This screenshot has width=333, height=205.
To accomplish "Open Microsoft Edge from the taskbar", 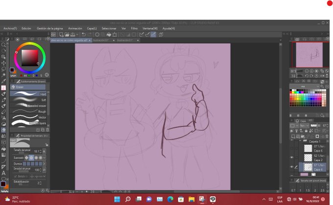I will 170,199.
